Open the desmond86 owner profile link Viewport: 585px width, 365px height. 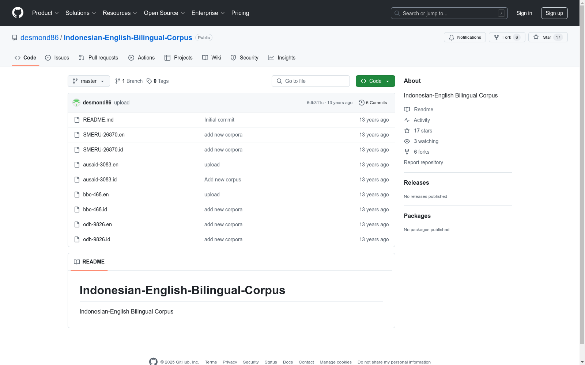pos(39,38)
